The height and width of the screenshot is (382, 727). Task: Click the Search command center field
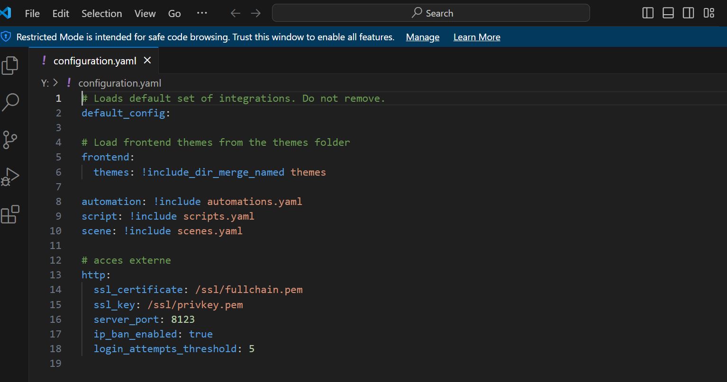tap(431, 13)
